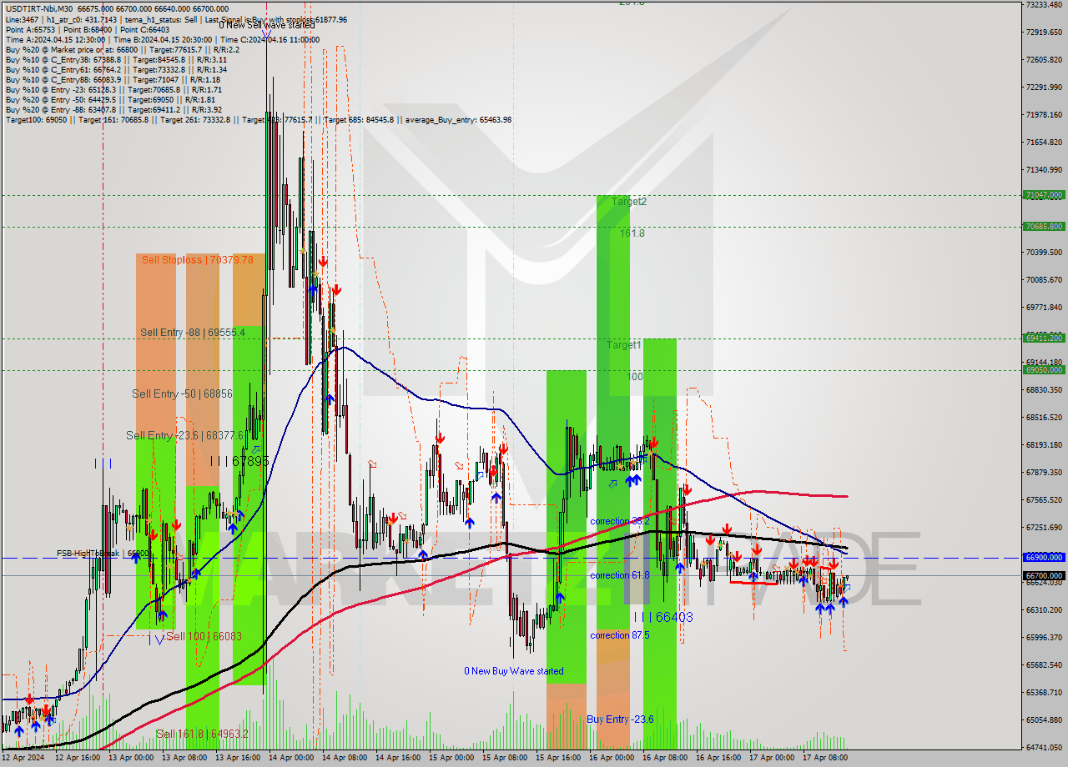Screen dimensions: 1068x767
Task: Click the 'Buy Entry -23.6' label
Action: pos(620,719)
